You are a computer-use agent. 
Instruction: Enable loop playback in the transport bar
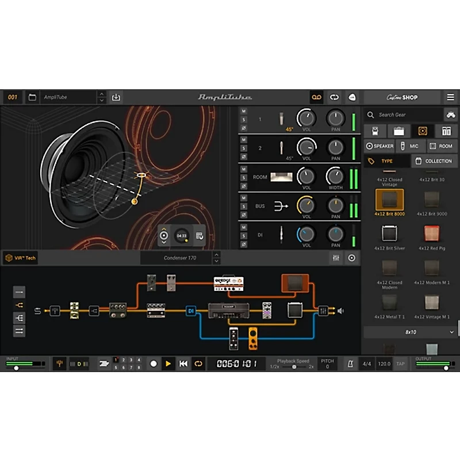[x=198, y=363]
